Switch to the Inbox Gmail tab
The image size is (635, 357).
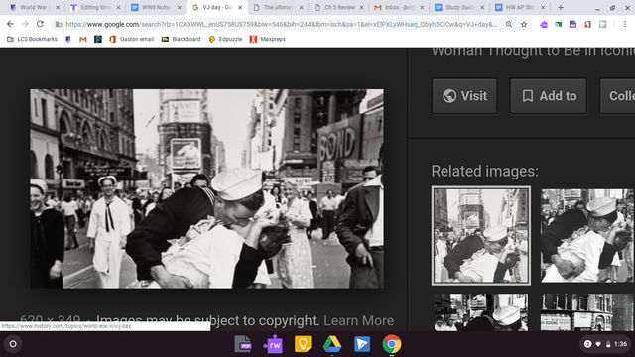coord(399,8)
